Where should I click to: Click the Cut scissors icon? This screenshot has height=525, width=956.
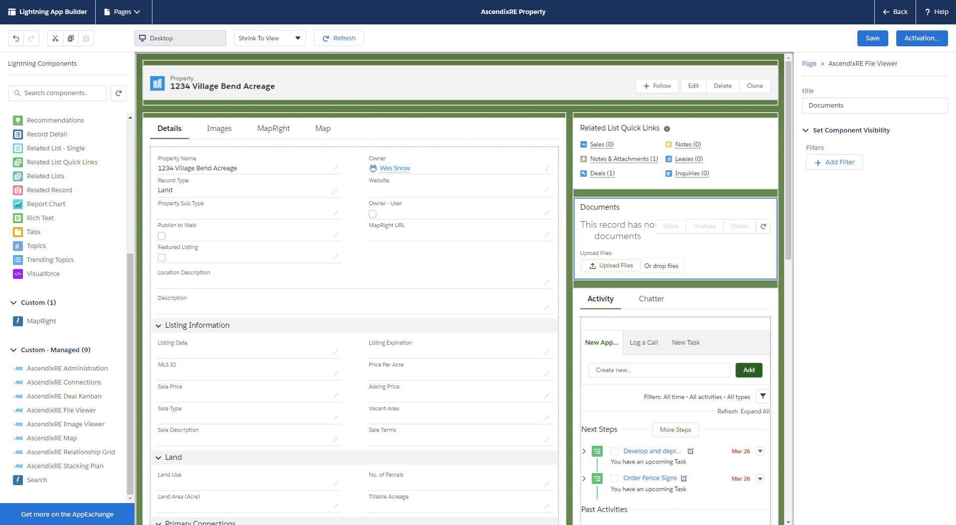tap(55, 38)
